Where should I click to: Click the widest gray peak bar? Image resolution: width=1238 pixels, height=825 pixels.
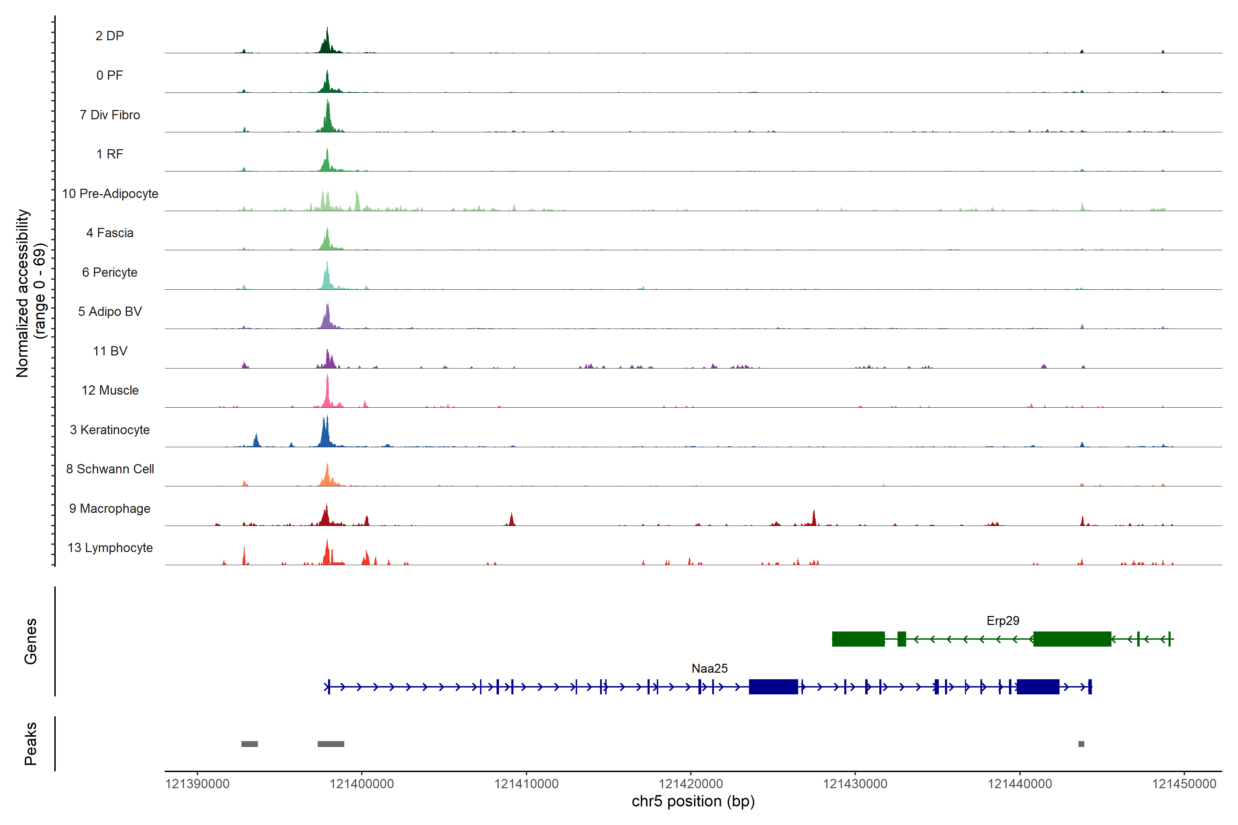pos(330,744)
